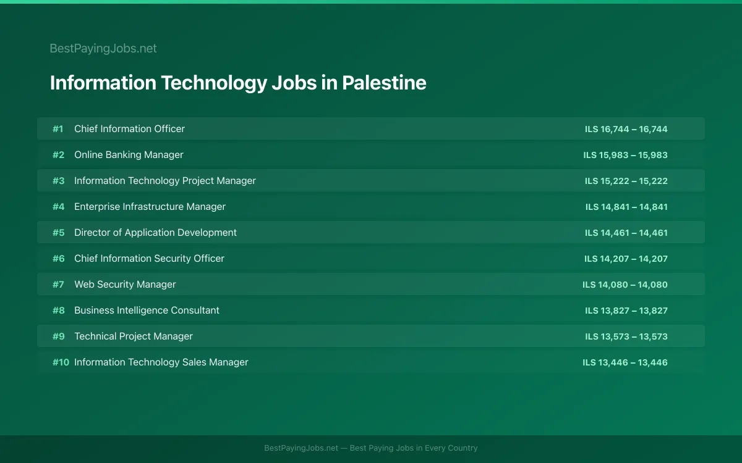Select Information Technology Project Manager row text
Screen dimensions: 742x463
[165, 181]
